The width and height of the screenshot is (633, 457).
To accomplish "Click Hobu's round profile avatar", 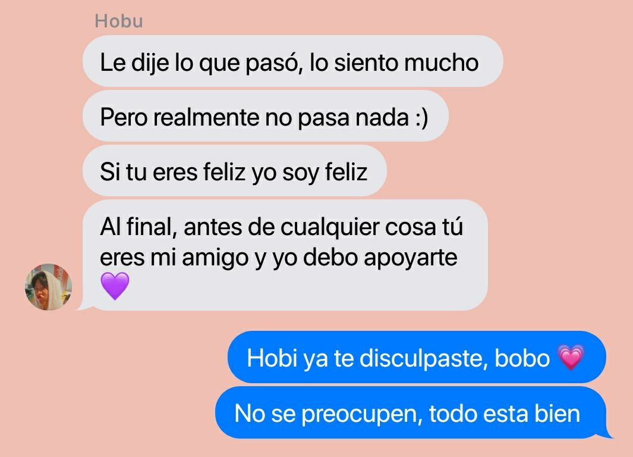I will (49, 287).
